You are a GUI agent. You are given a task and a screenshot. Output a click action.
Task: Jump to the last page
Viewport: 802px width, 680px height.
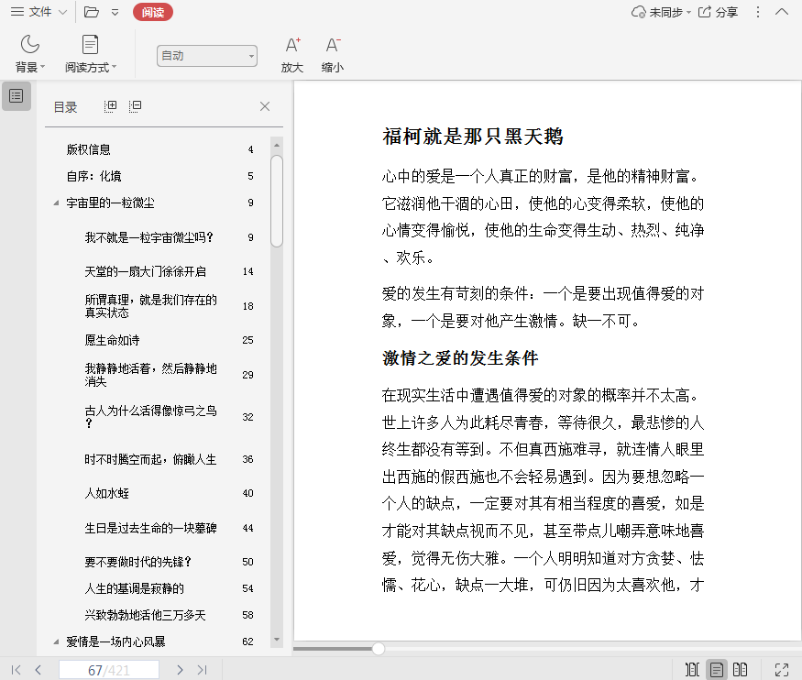(203, 670)
